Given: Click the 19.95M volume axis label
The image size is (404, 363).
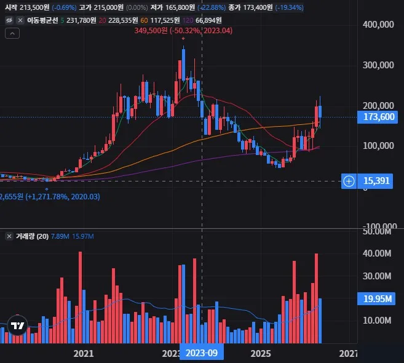Looking at the screenshot, I should pos(376,299).
